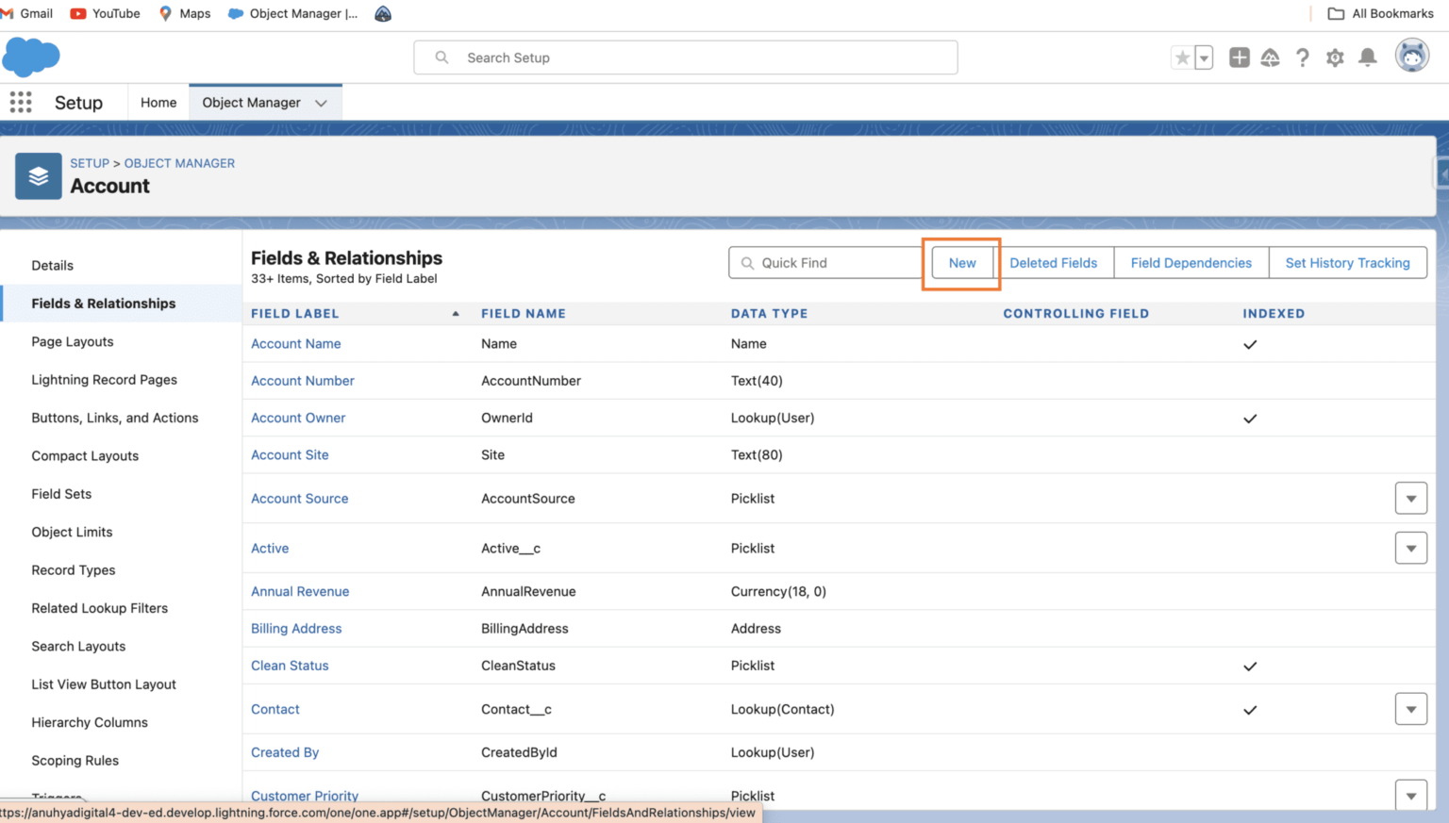The width and height of the screenshot is (1449, 823).
Task: Open the user avatar profile menu
Action: pyautogui.click(x=1410, y=57)
